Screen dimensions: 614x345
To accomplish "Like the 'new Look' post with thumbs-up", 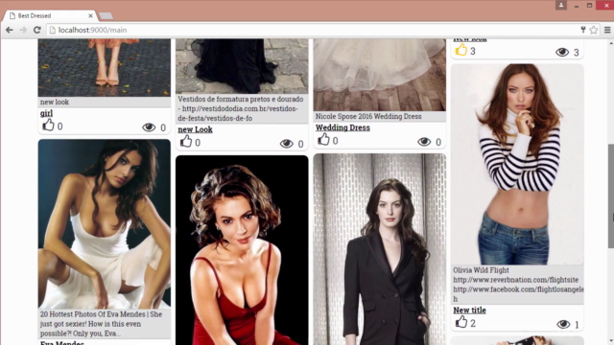I will click(x=186, y=141).
